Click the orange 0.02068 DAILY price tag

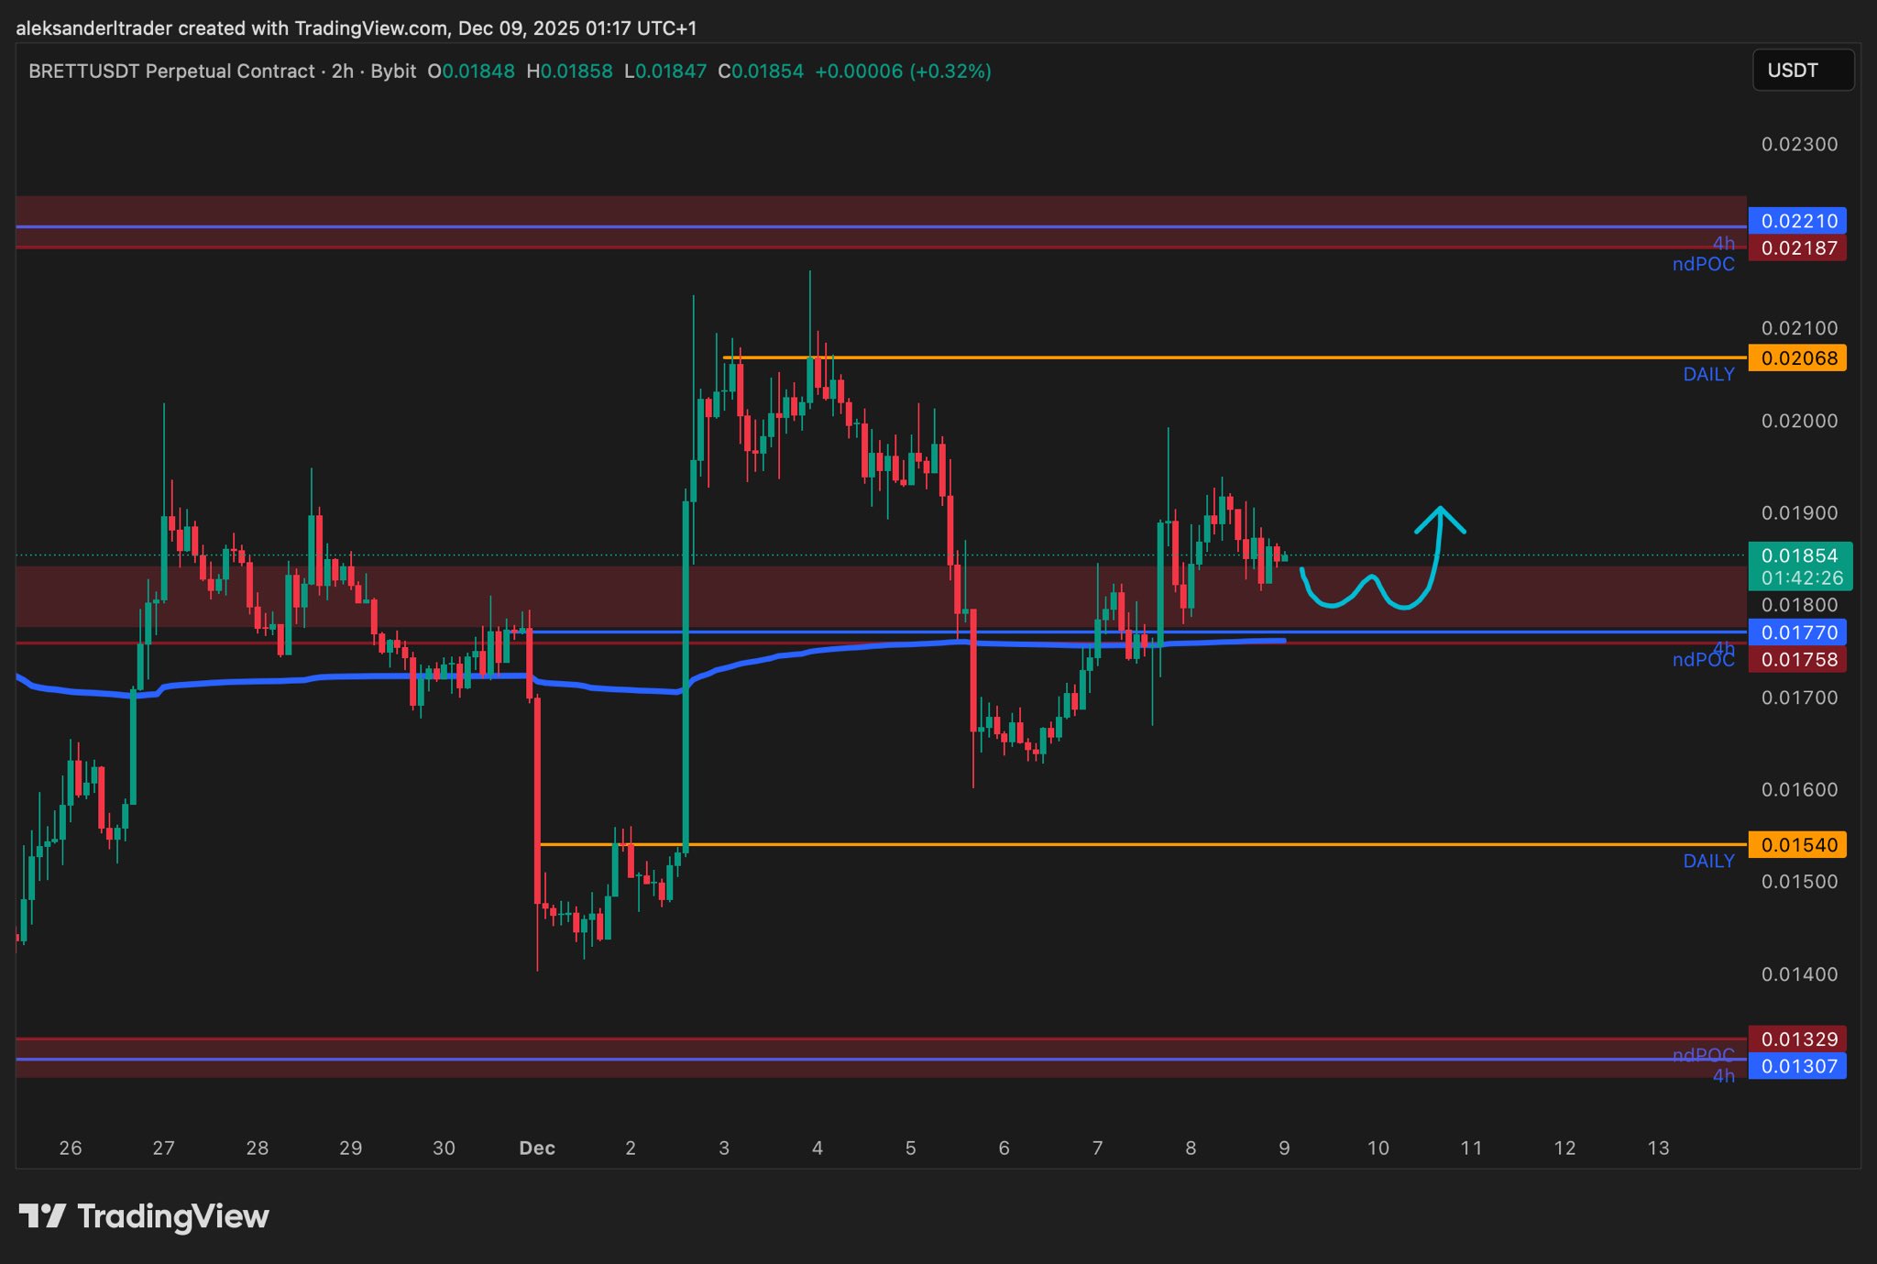(x=1797, y=358)
